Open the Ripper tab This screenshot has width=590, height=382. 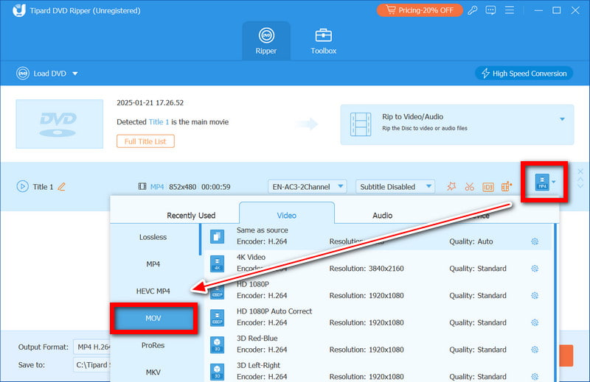pyautogui.click(x=266, y=41)
